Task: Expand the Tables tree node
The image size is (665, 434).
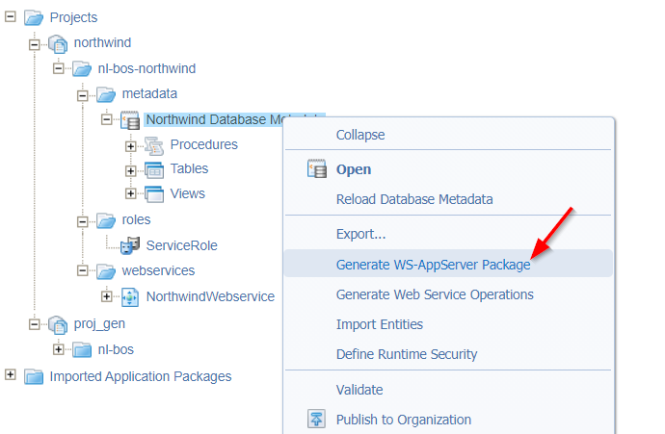Action: [131, 169]
